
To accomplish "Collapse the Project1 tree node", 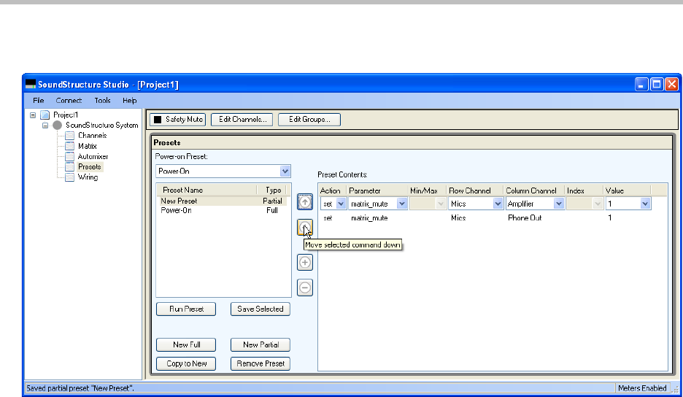I will (x=33, y=115).
